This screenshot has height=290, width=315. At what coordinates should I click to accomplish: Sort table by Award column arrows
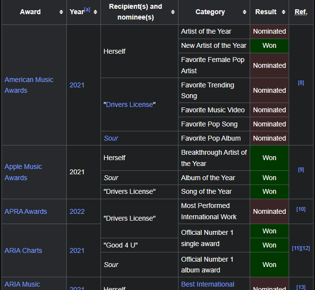(61, 12)
